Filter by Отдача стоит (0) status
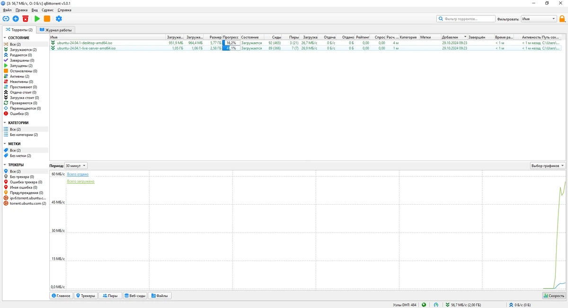This screenshot has height=308, width=568. tap(24, 92)
